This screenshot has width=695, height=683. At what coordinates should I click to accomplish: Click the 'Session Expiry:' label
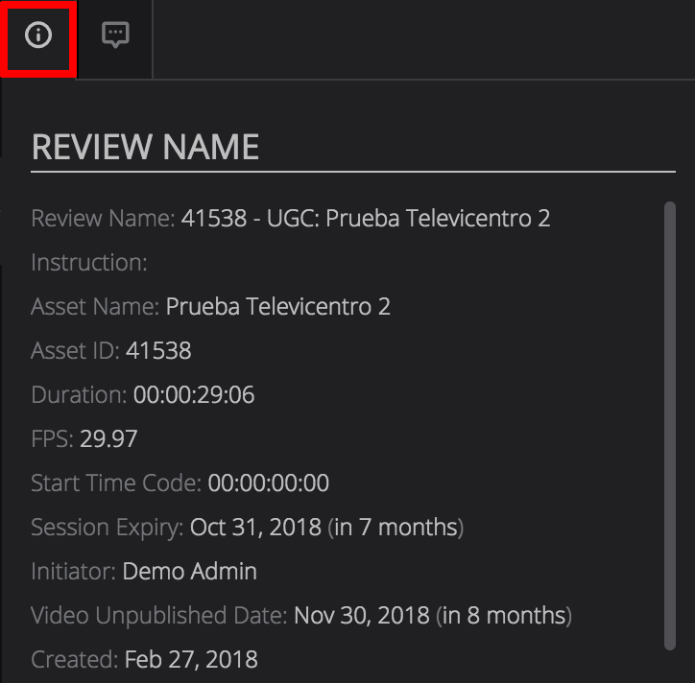coord(107,528)
